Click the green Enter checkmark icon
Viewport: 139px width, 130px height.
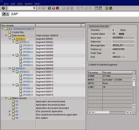[x=3, y=8]
